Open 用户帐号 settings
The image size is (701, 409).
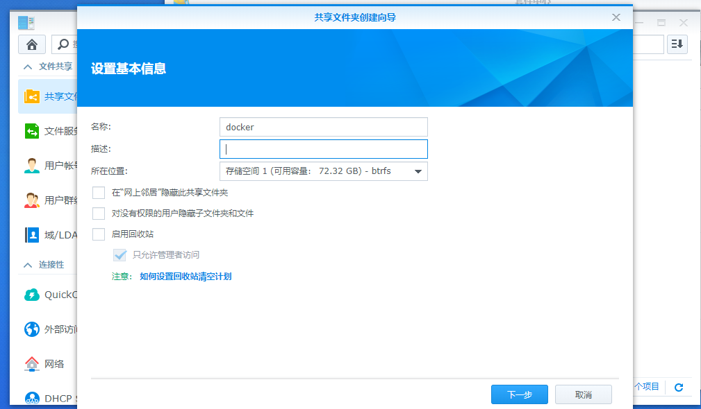[31, 165]
